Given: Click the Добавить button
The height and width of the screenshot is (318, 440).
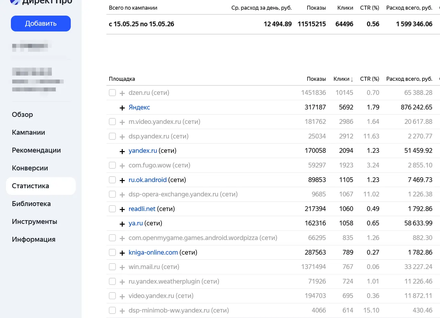Looking at the screenshot, I should coord(41,23).
